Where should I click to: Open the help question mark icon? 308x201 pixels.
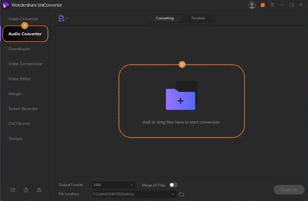(x=26, y=190)
